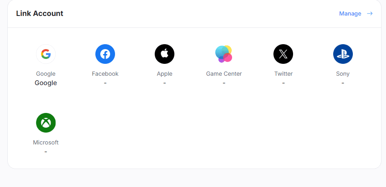Click the dash status under Facebook
The height and width of the screenshot is (187, 386).
coord(105,83)
